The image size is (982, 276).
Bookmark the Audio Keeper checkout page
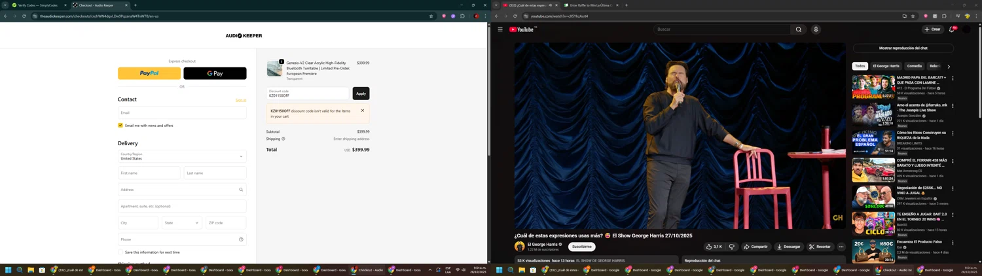[x=431, y=16]
